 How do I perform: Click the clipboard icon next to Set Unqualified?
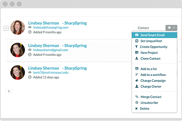137,41
